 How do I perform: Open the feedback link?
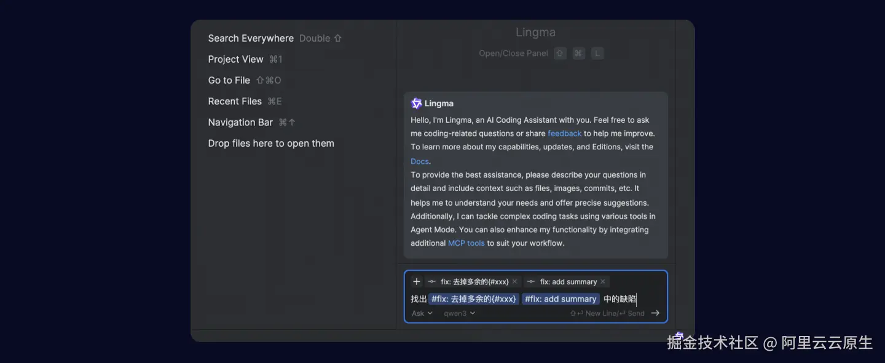(564, 133)
